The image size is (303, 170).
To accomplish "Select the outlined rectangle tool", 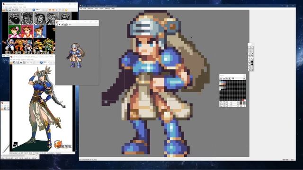I will 250,62.
